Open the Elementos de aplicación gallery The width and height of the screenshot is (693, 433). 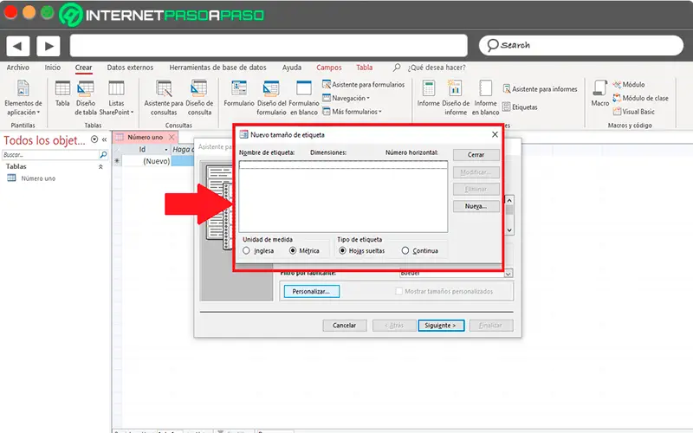click(23, 98)
